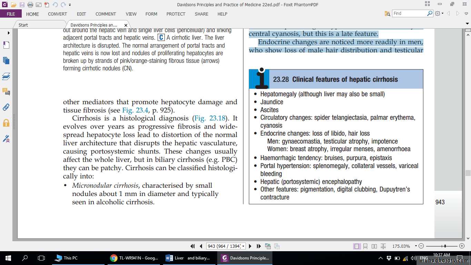471x265 pixels.
Task: Go to the next page arrow
Action: 250,246
